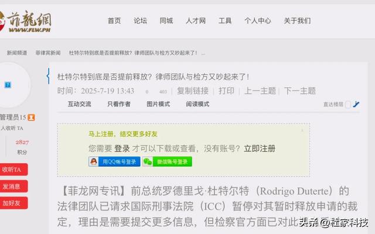Click the 2827 积分 points value

tap(22, 142)
